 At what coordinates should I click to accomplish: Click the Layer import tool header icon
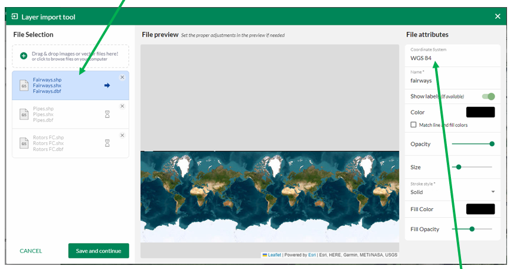(15, 17)
